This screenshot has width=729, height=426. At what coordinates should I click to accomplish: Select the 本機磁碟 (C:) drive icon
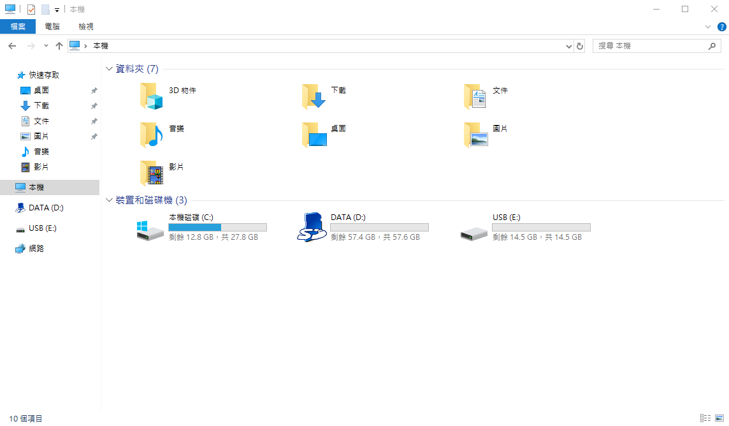point(150,230)
